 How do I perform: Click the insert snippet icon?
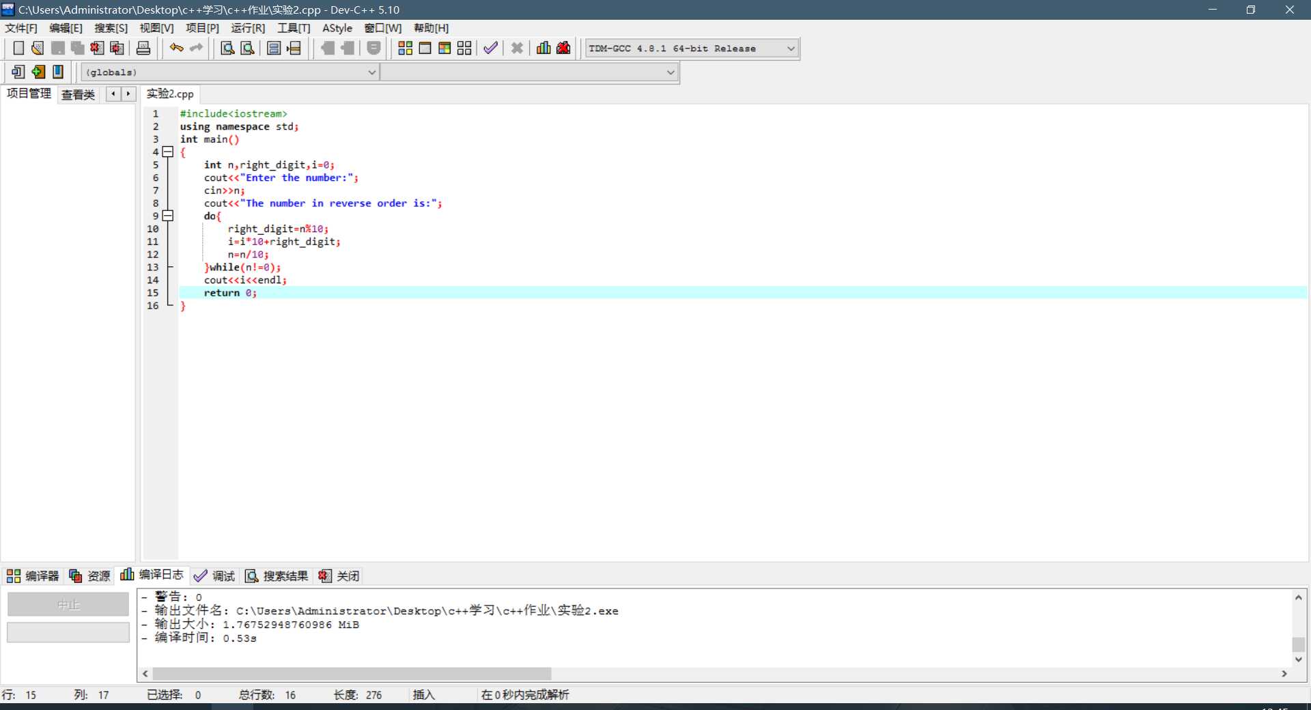coord(18,72)
